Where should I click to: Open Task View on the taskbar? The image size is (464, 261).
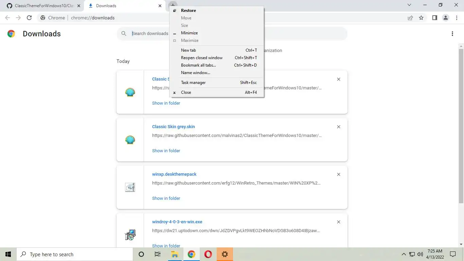[x=158, y=254]
